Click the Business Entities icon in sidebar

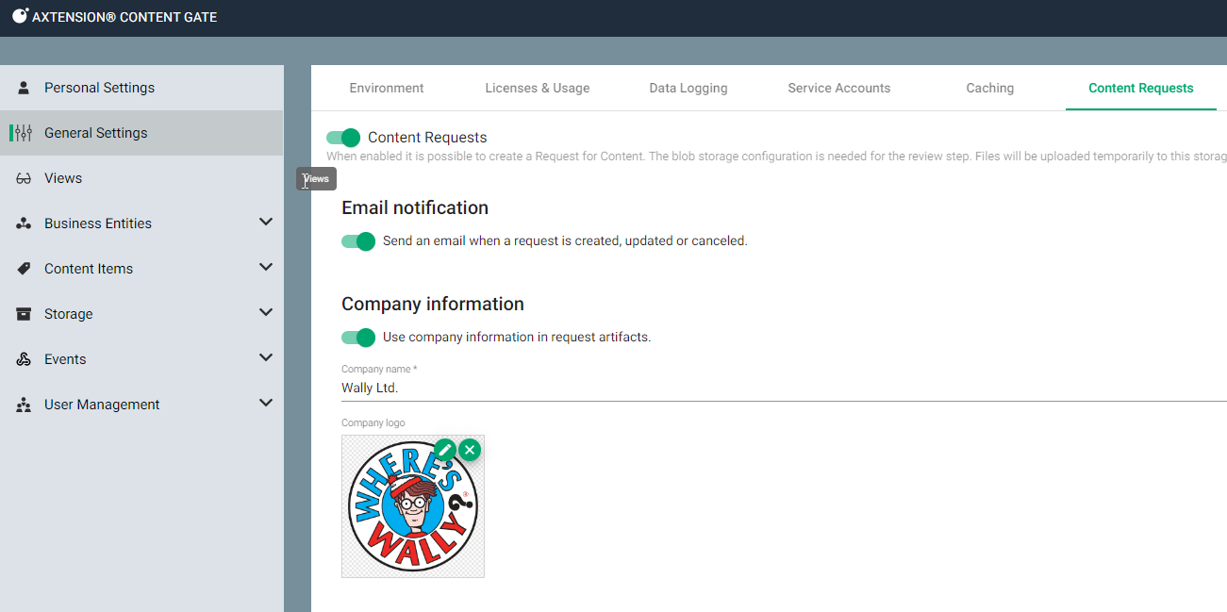coord(25,223)
